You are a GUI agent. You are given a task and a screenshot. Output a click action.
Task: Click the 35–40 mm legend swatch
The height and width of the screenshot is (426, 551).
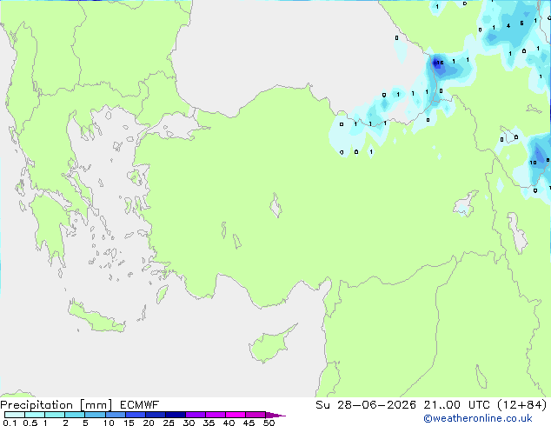(215, 415)
